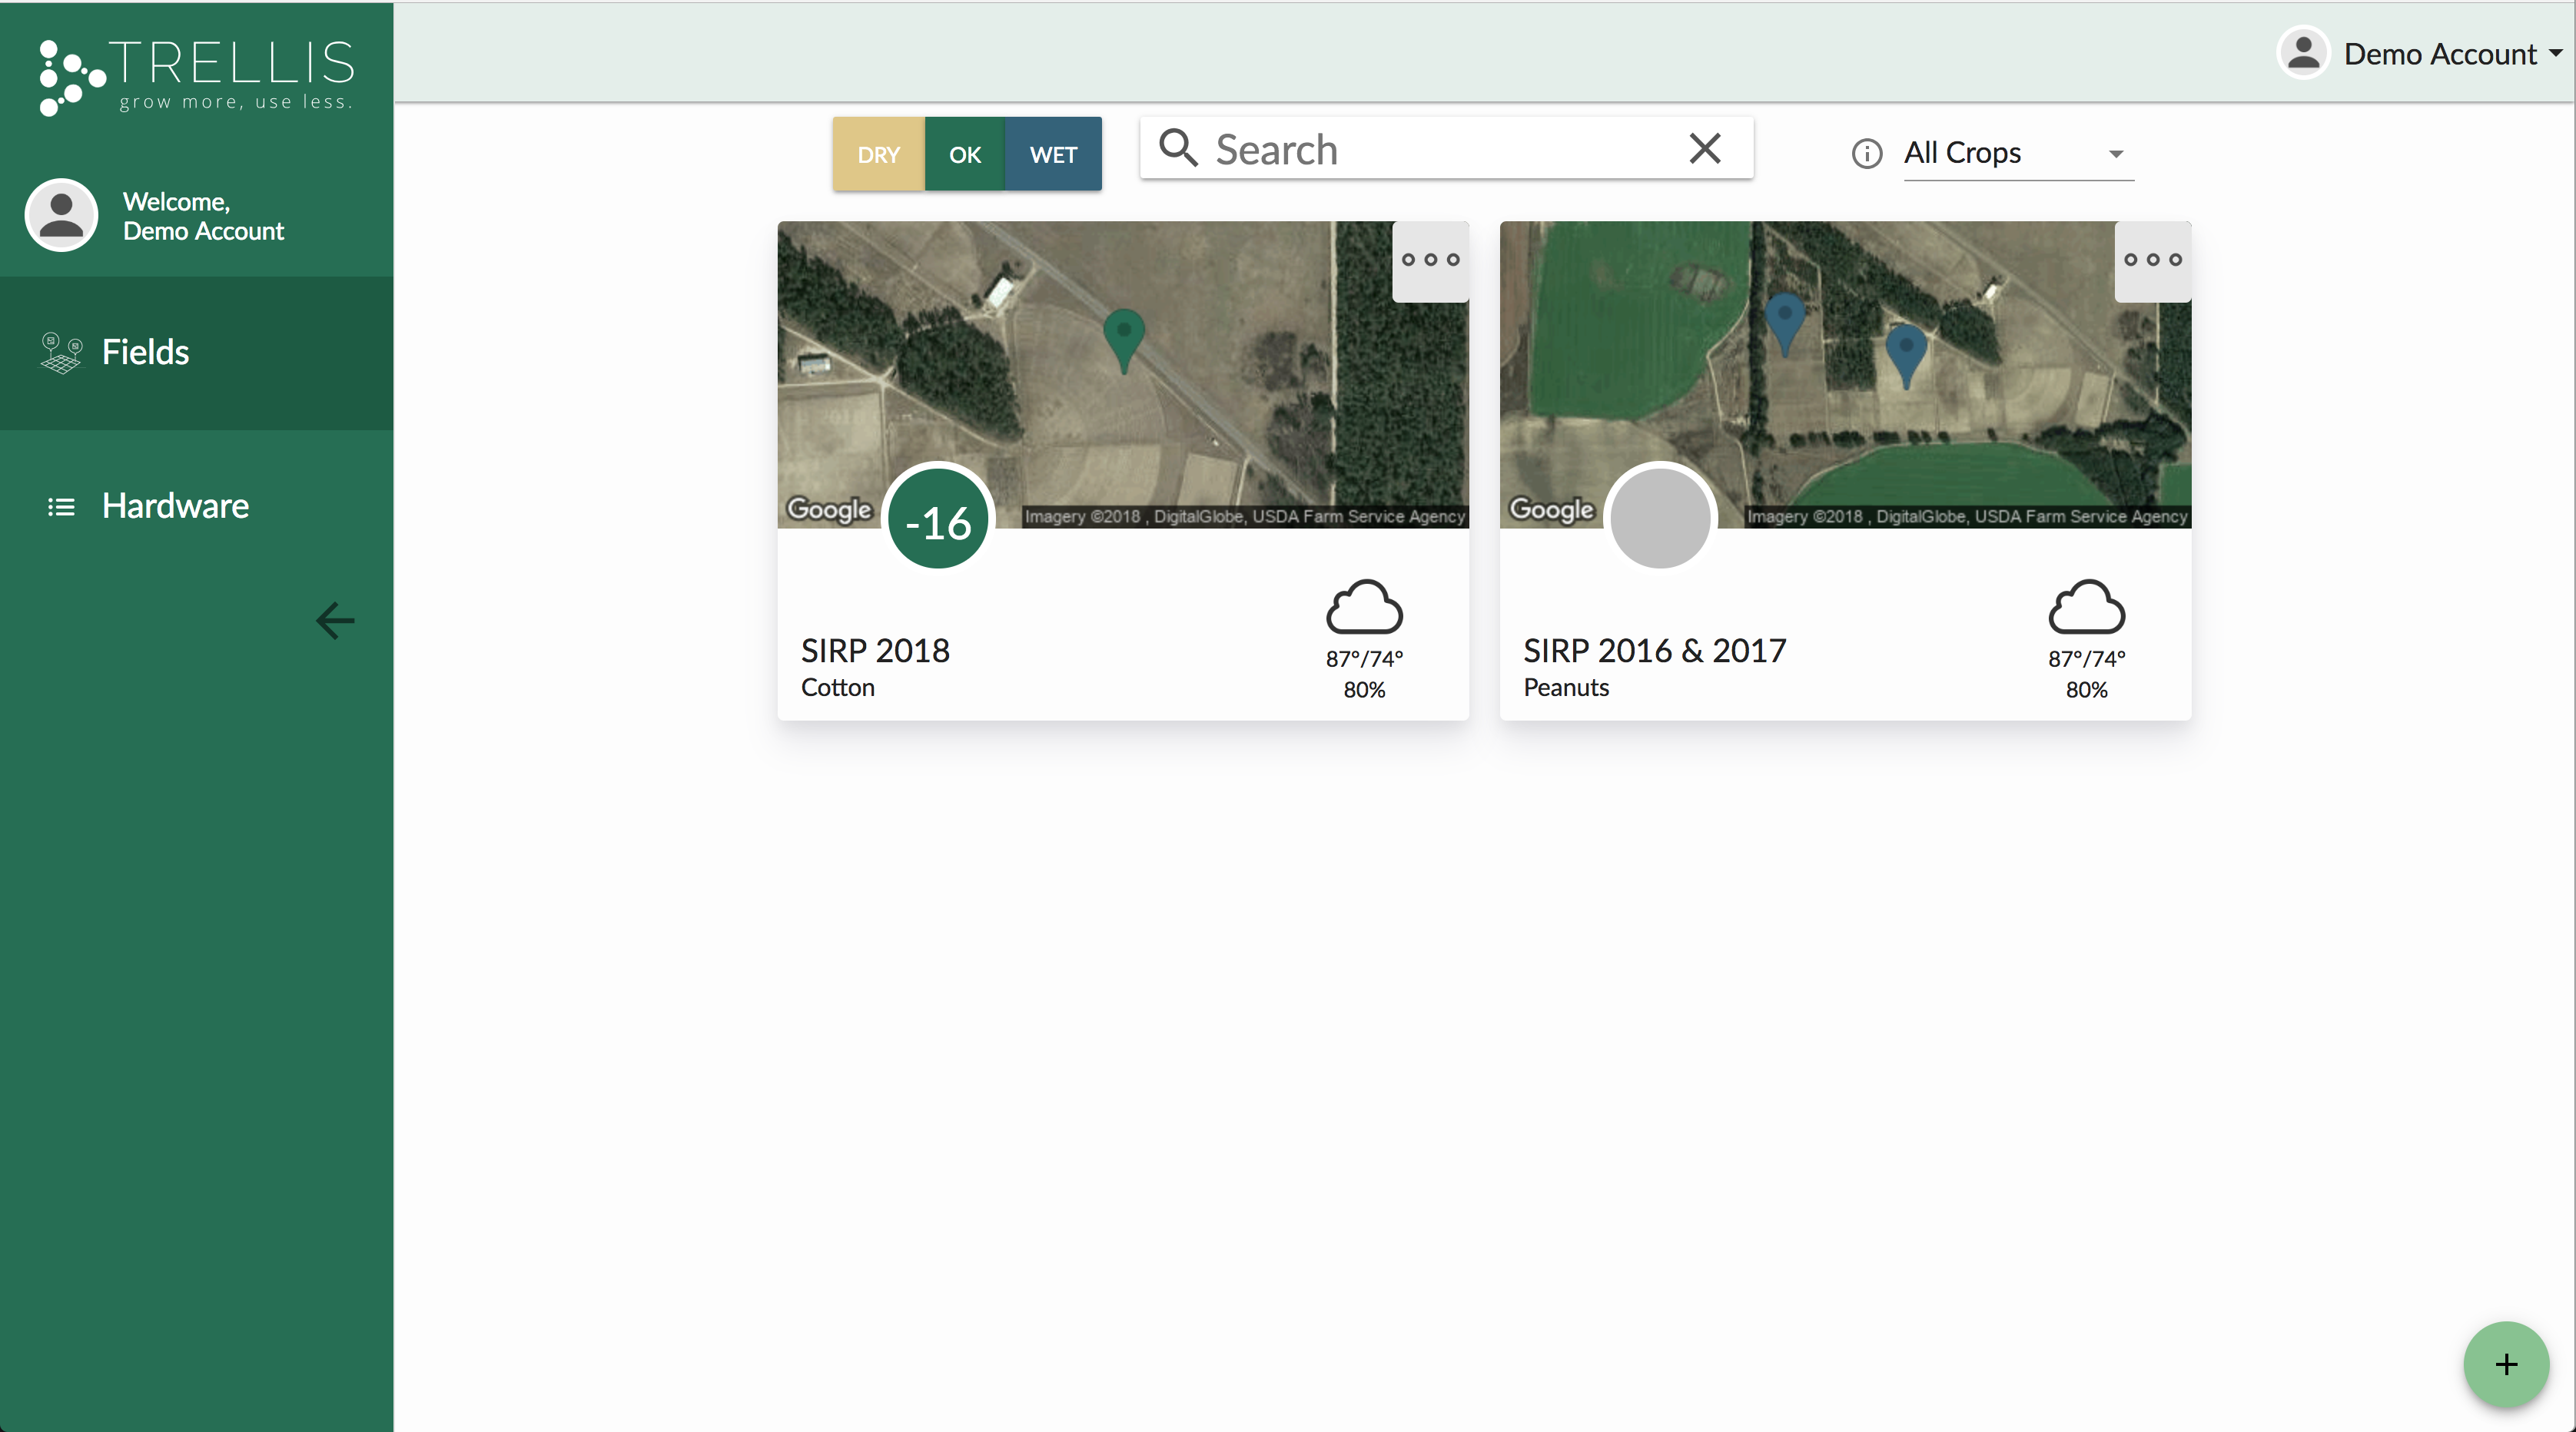Screen dimensions: 2576x1432
Task: Click the Trellis logo
Action: pyautogui.click(x=197, y=75)
